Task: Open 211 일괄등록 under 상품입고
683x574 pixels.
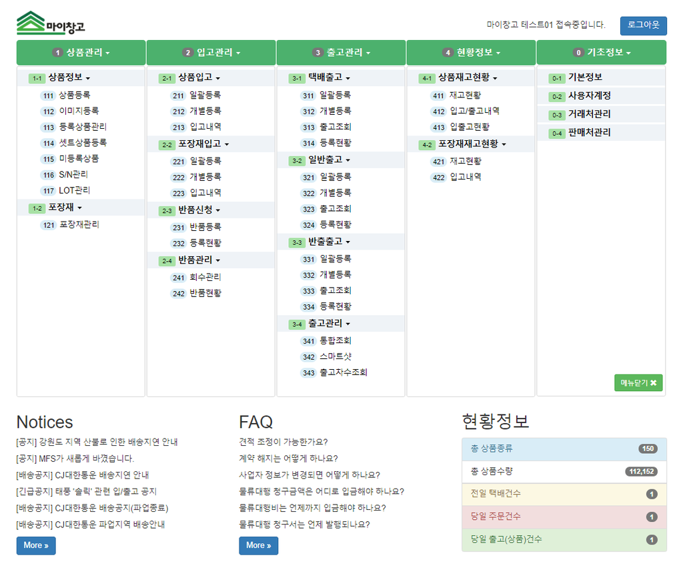Action: click(195, 95)
